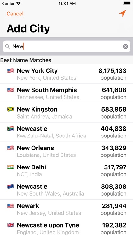The width and height of the screenshot is (133, 237).
Task: Click the flag beside New York City
Action: (x=10, y=70)
